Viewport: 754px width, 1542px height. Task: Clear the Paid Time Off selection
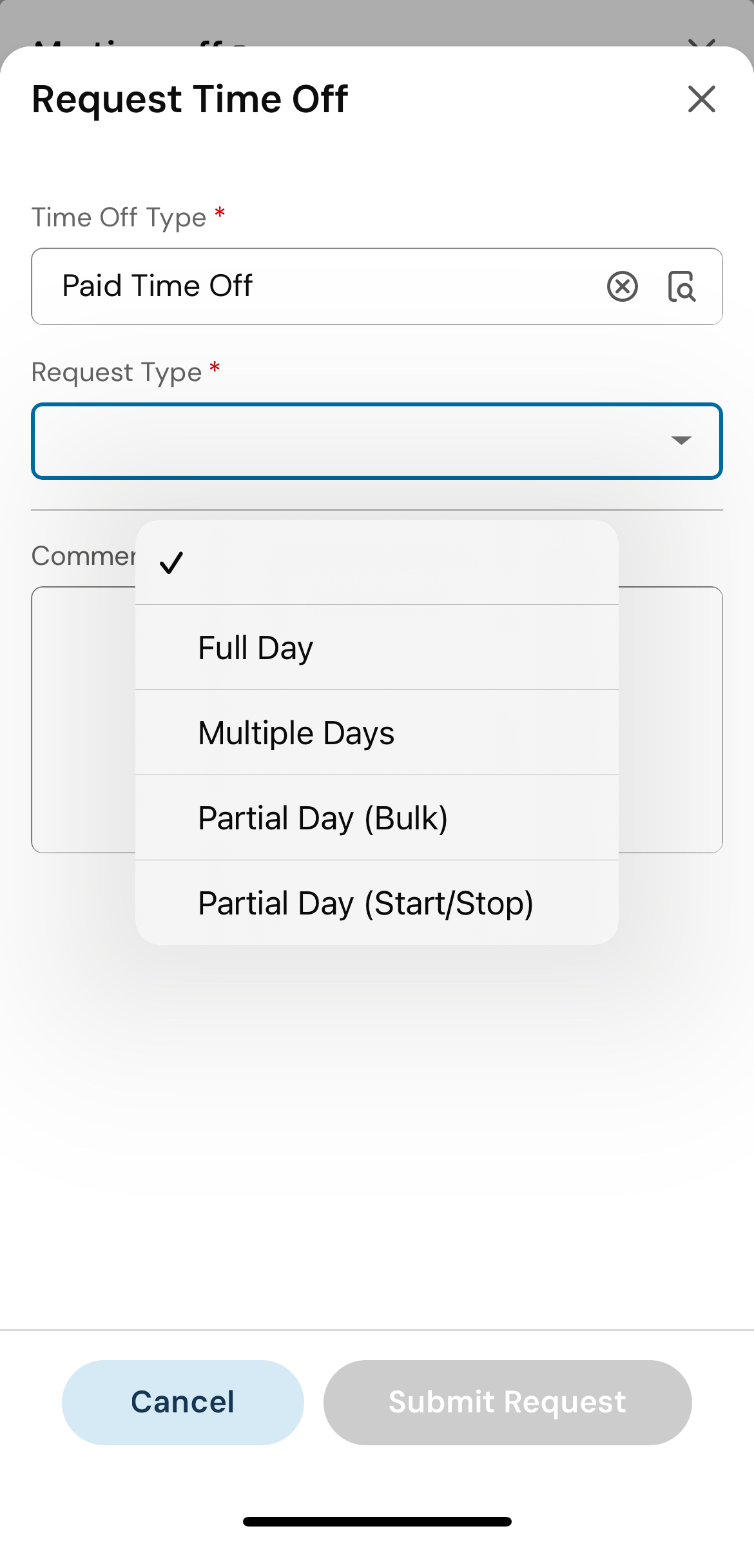point(622,286)
